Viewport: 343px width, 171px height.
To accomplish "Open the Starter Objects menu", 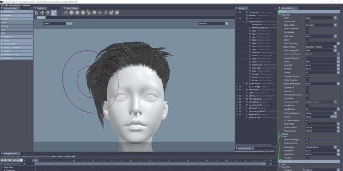I will pos(15,5).
